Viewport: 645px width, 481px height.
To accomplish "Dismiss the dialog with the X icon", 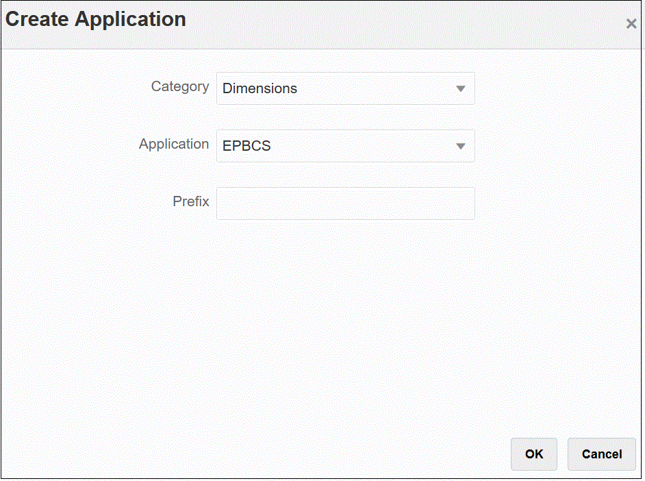I will point(631,24).
